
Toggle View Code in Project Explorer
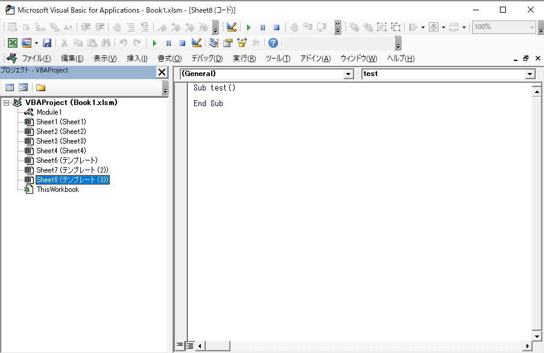click(x=10, y=87)
